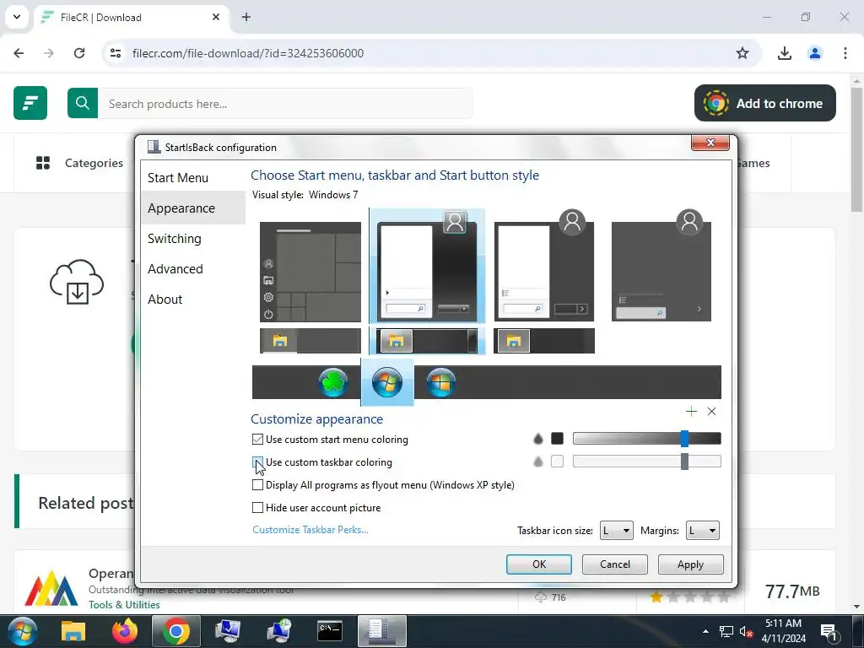Image resolution: width=864 pixels, height=648 pixels.
Task: Go to the Switching page
Action: pyautogui.click(x=175, y=239)
